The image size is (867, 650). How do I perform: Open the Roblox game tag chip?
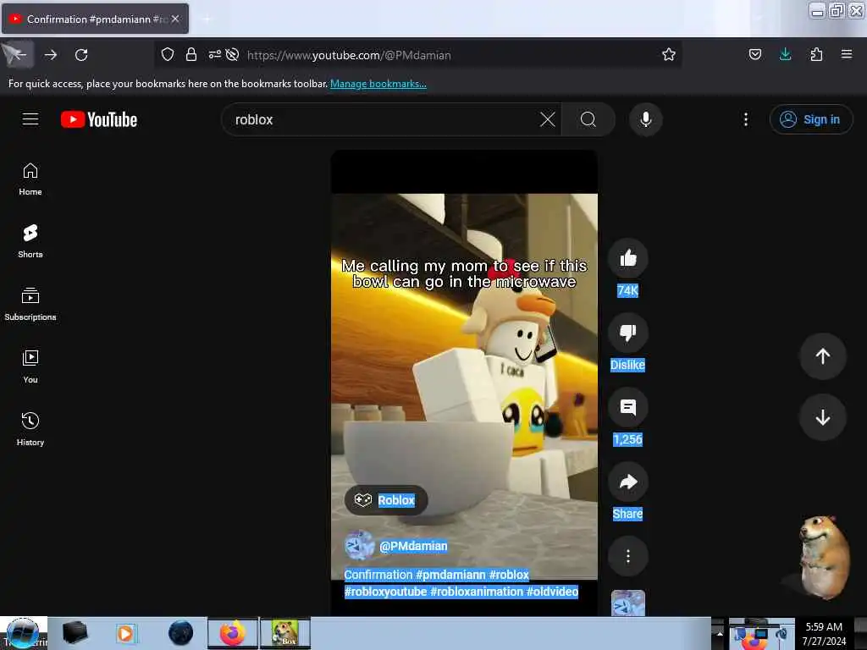(x=386, y=500)
